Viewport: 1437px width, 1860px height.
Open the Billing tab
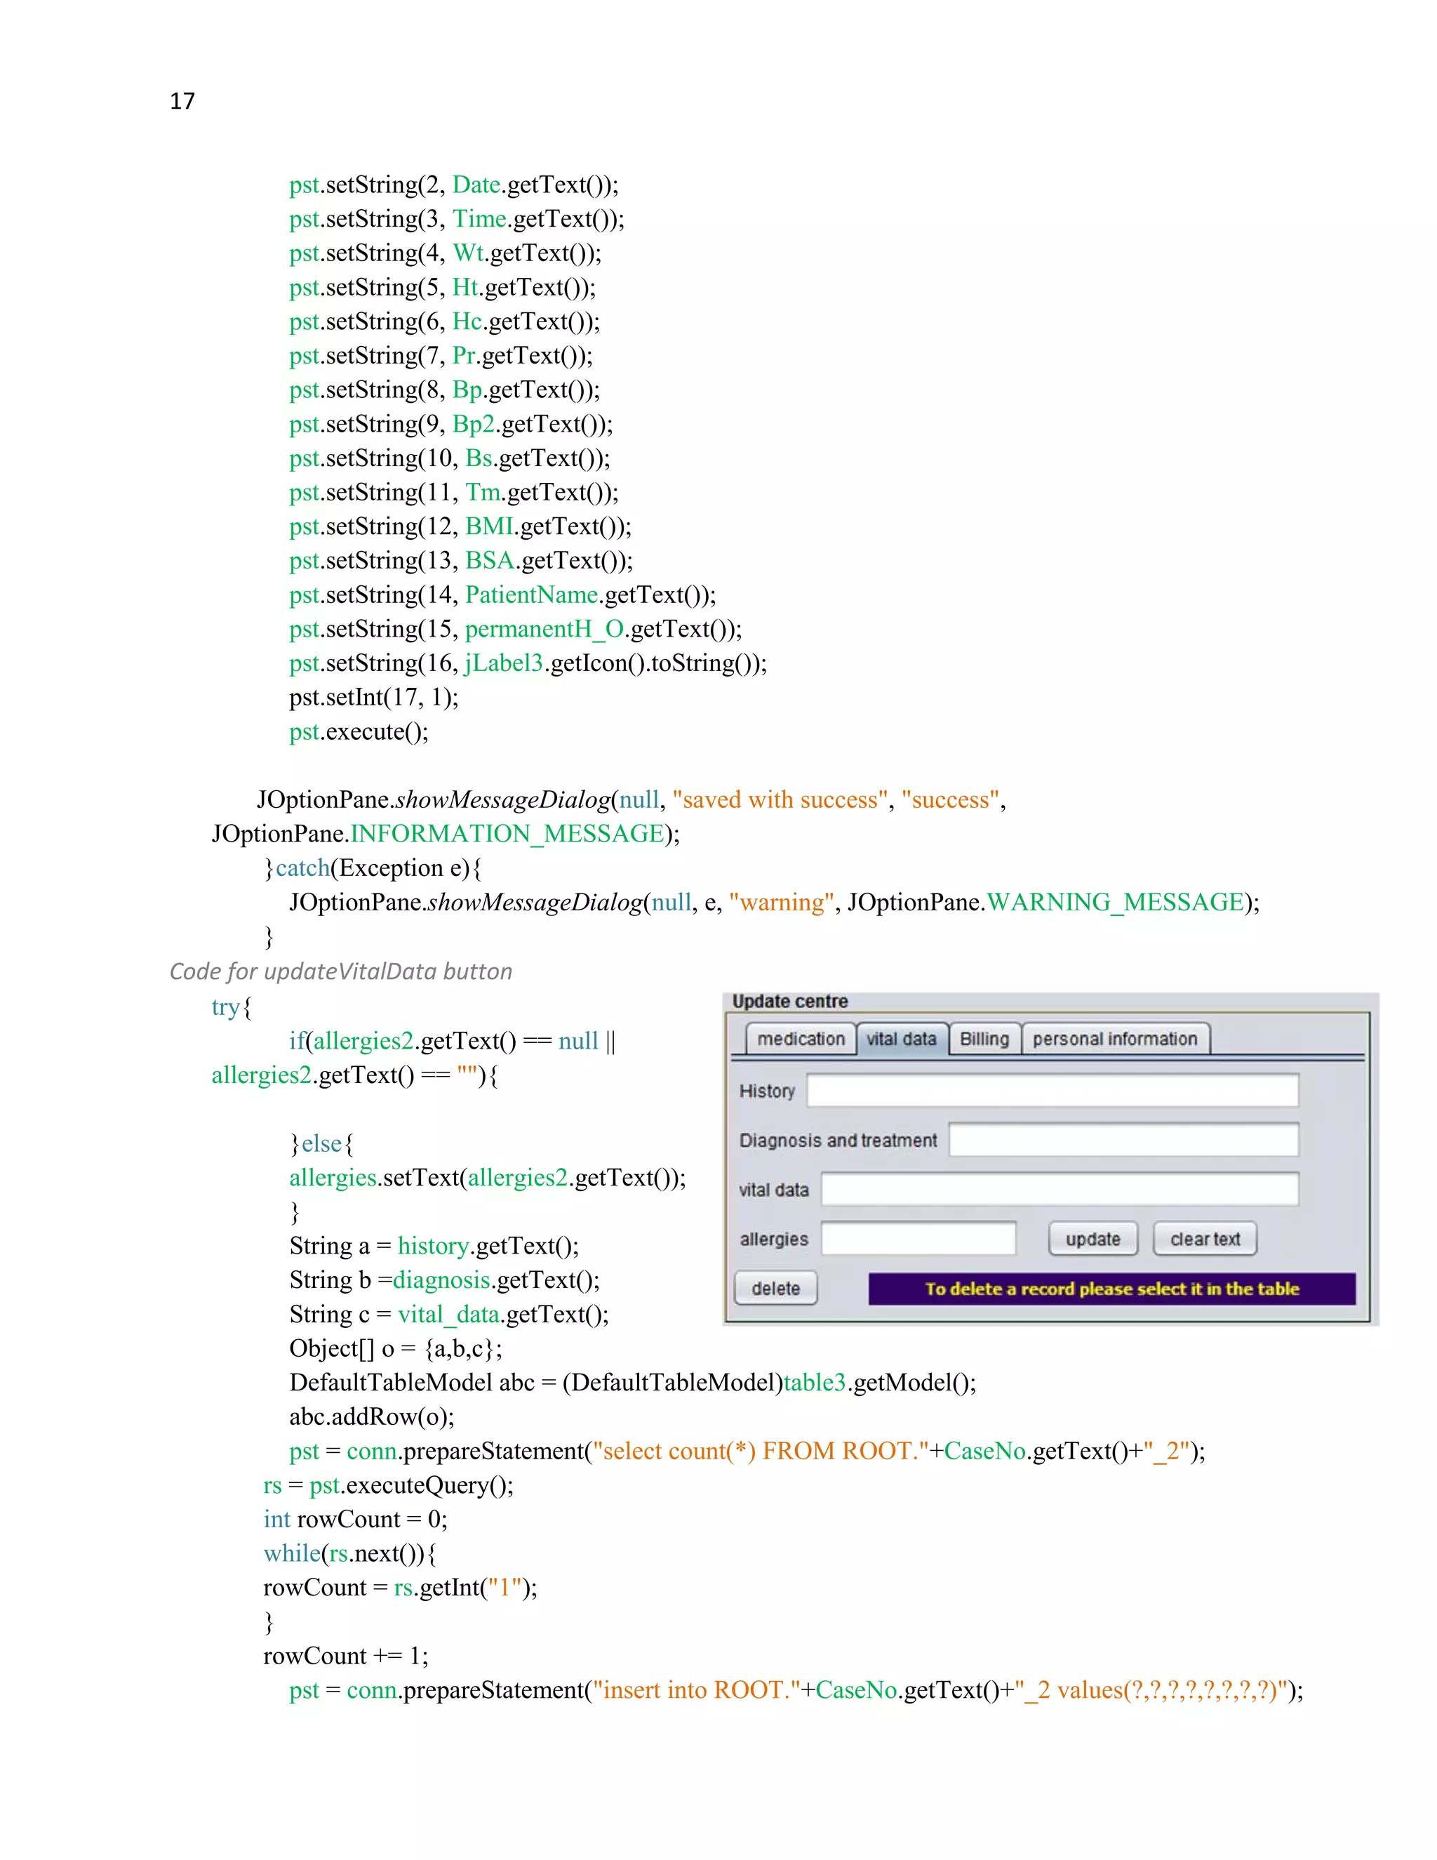[x=984, y=1039]
